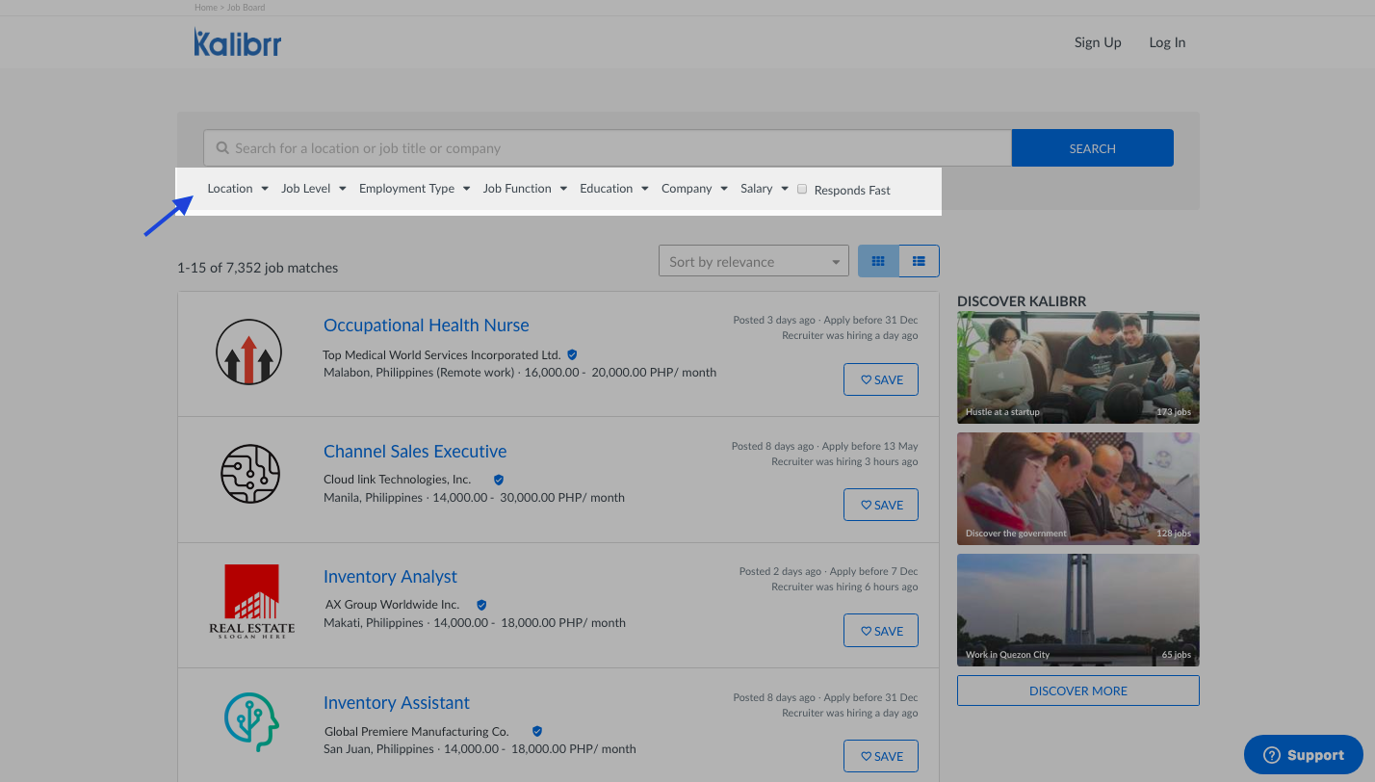Save the Occupational Health Nurse job
Image resolution: width=1375 pixels, height=782 pixels.
pyautogui.click(x=881, y=379)
